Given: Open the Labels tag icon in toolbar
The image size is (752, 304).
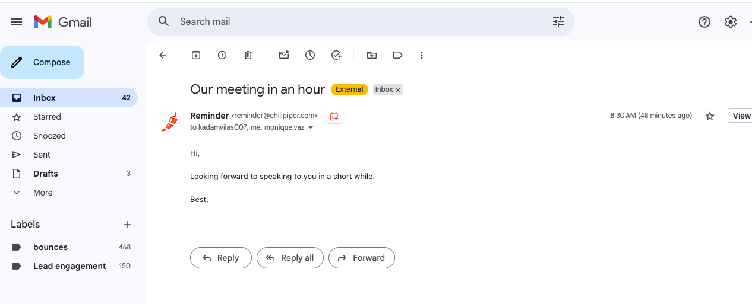Looking at the screenshot, I should 398,55.
